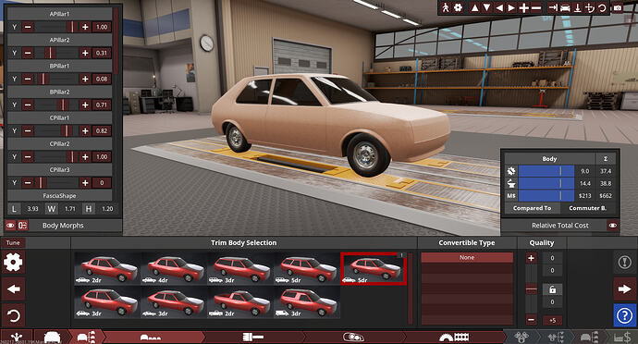The width and height of the screenshot is (638, 344).
Task: Go back with the left arrow button
Action: pyautogui.click(x=14, y=289)
